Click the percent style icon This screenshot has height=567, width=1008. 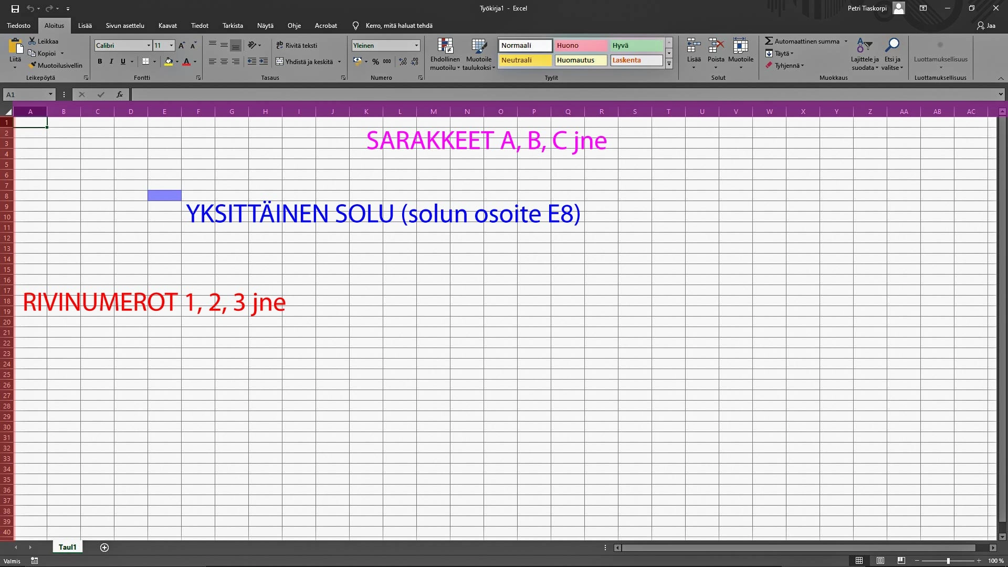(x=375, y=61)
